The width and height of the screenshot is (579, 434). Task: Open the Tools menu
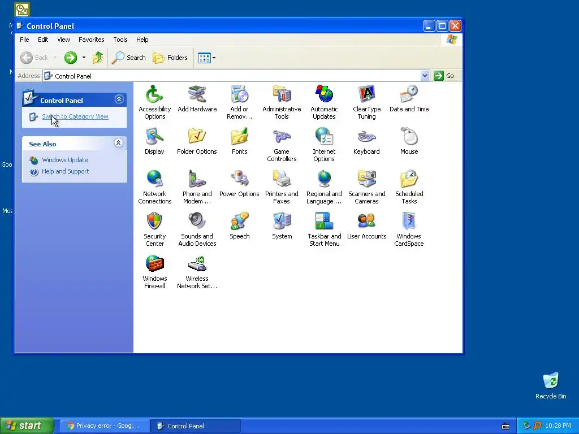tap(120, 40)
